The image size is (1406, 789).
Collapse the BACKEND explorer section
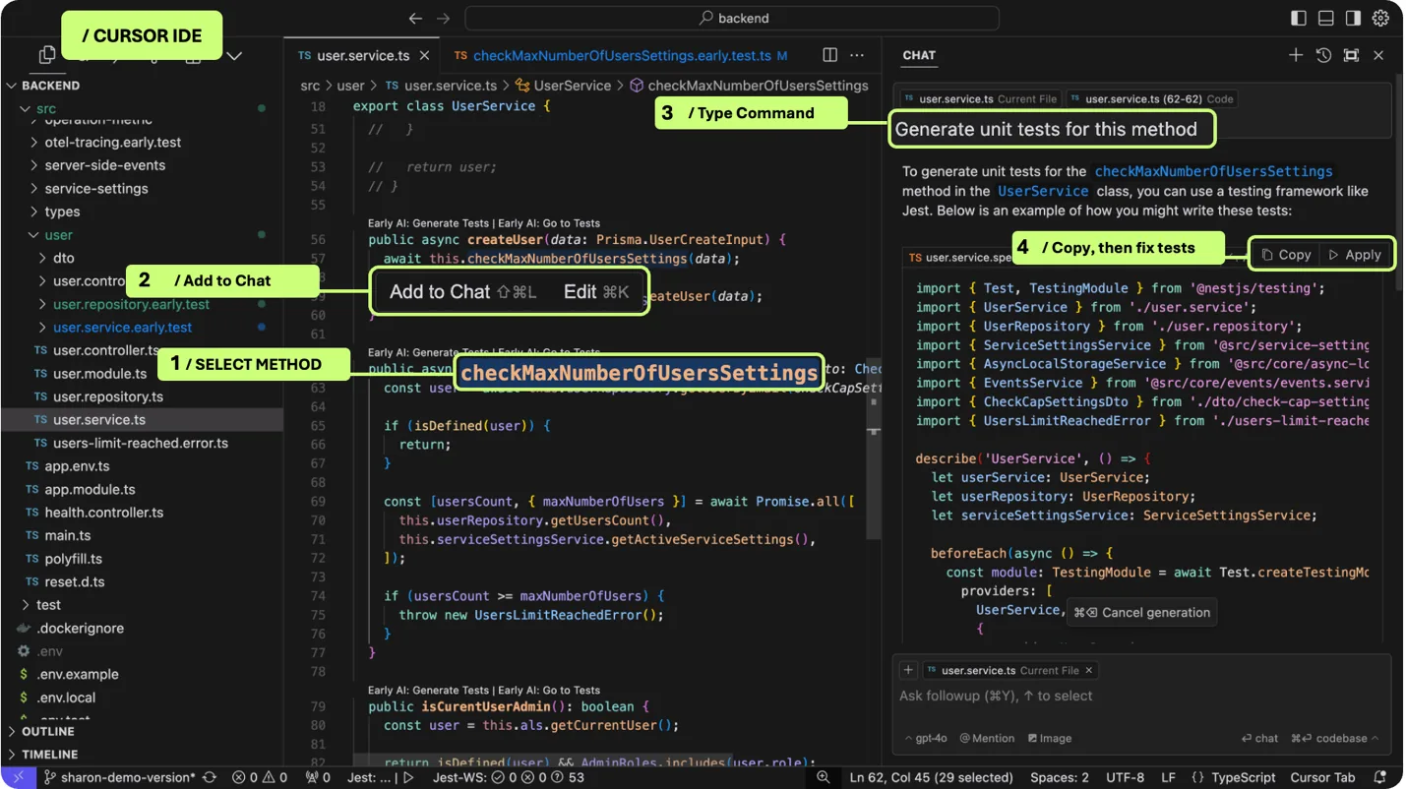pyautogui.click(x=51, y=86)
